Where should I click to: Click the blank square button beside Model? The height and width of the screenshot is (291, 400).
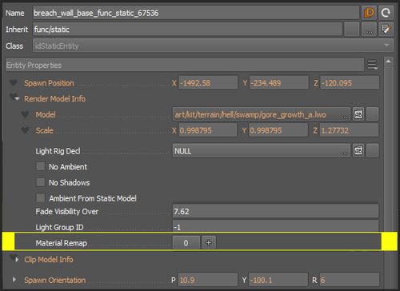coord(373,114)
